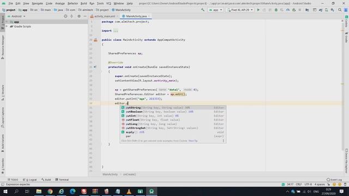The image size is (349, 196).
Task: Click the grey Stop button in toolbar
Action: coord(300,10)
